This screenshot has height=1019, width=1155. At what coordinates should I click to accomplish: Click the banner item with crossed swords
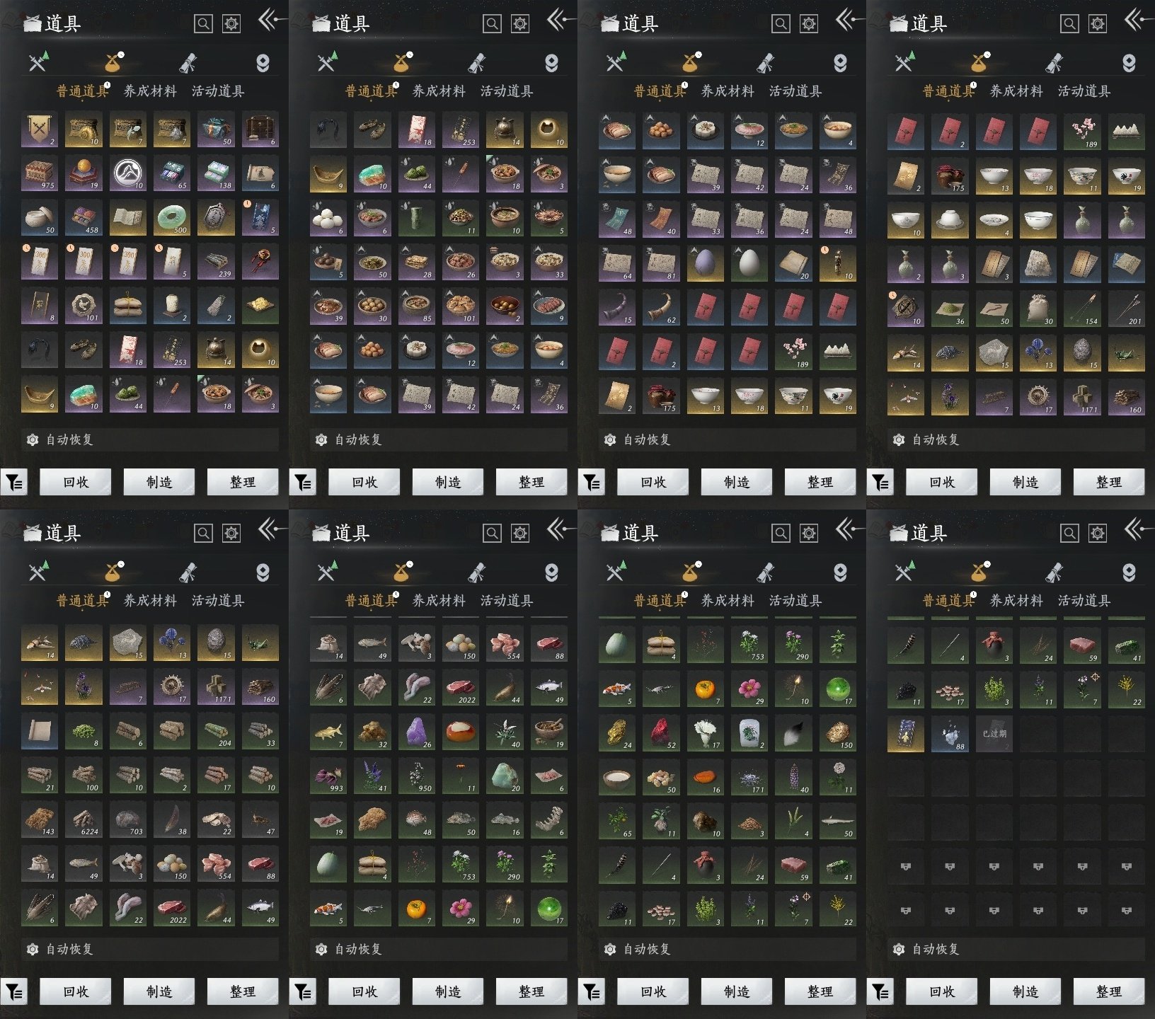39,129
